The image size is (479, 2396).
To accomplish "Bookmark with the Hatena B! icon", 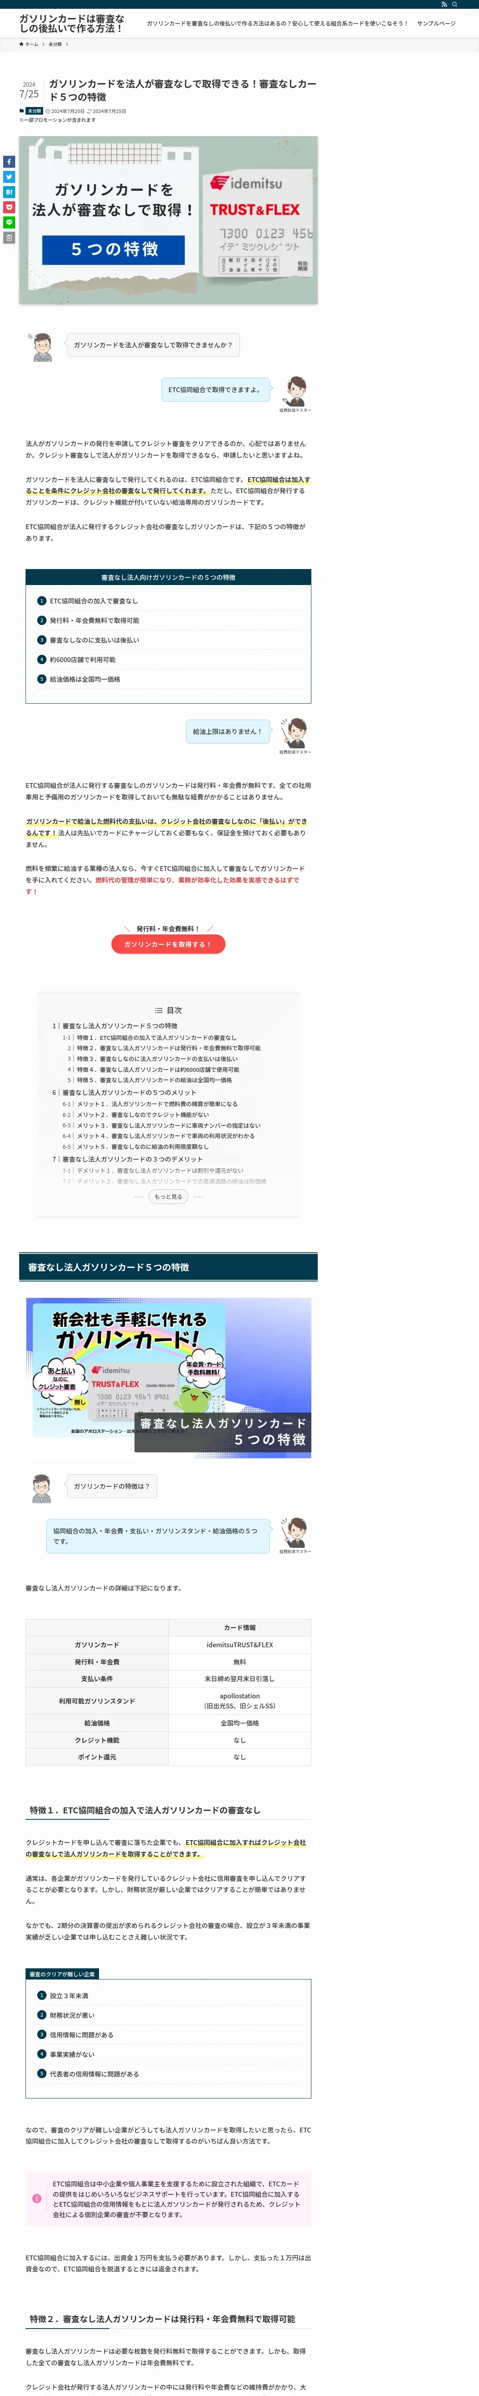I will click(x=8, y=192).
